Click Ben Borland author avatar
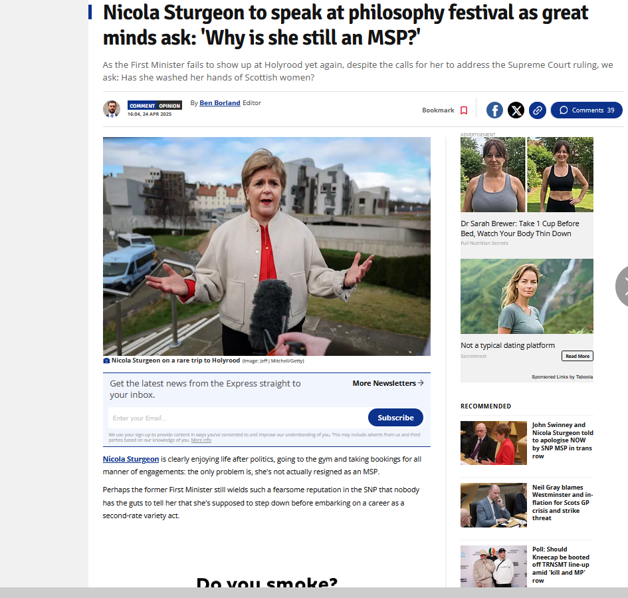This screenshot has width=628, height=598. [x=112, y=108]
